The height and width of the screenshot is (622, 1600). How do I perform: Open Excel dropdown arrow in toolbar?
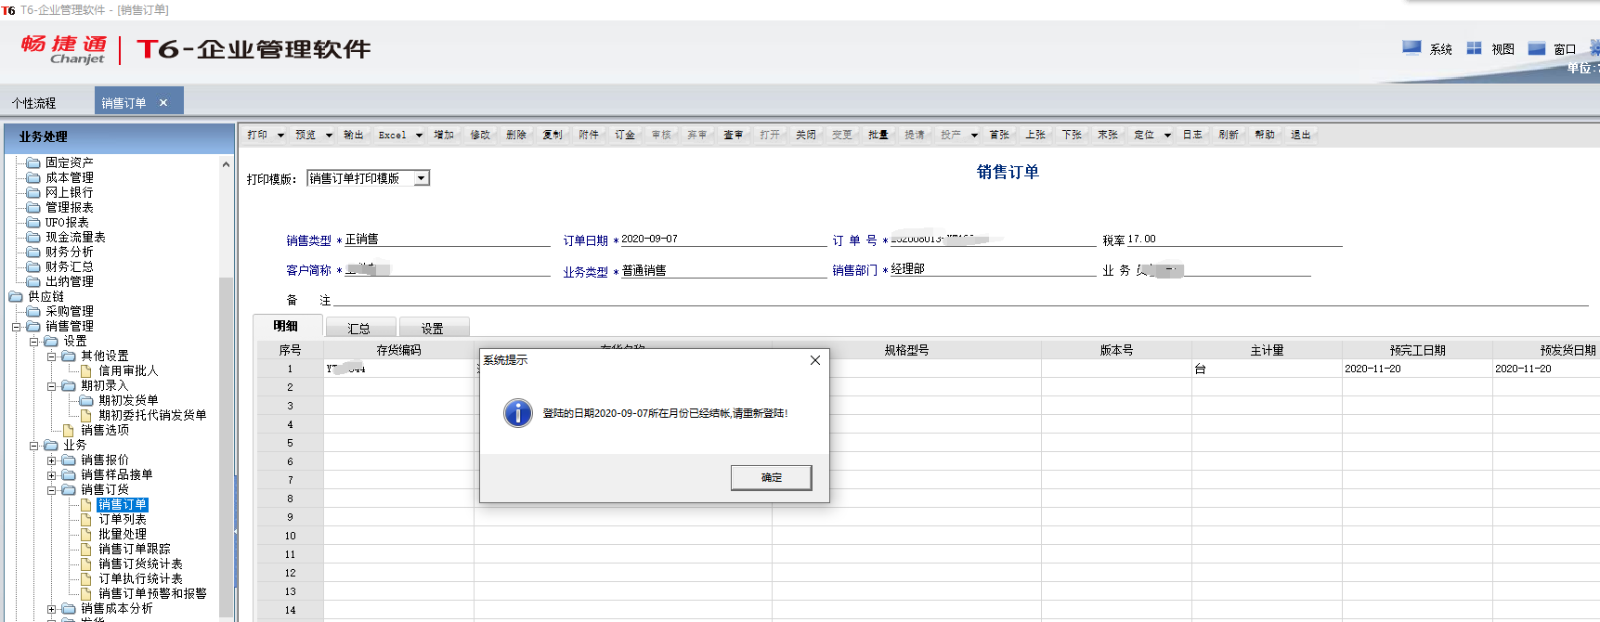(419, 136)
